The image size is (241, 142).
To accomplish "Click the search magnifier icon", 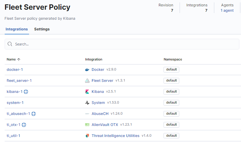I will pos(10,44).
